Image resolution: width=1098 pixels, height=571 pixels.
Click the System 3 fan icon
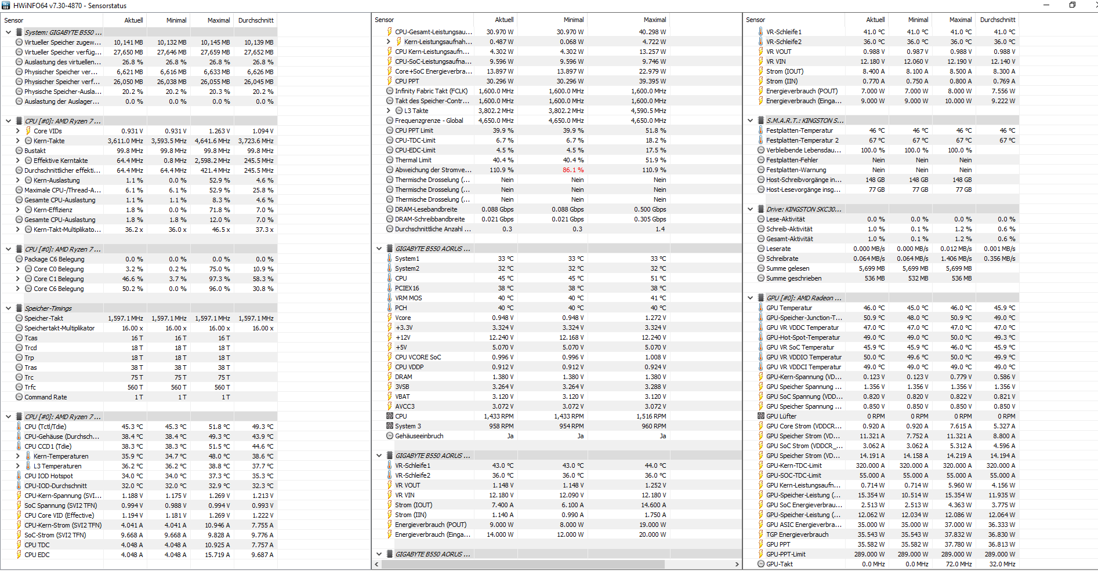click(x=390, y=426)
